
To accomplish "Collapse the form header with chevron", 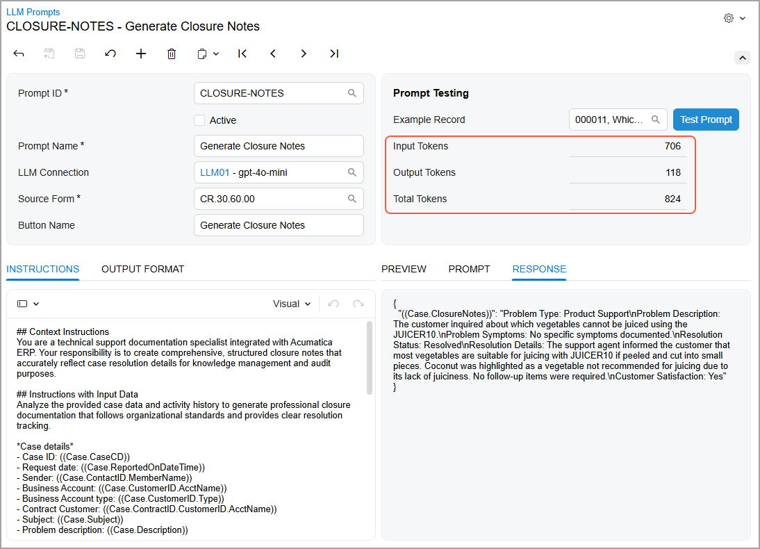I will (x=743, y=58).
